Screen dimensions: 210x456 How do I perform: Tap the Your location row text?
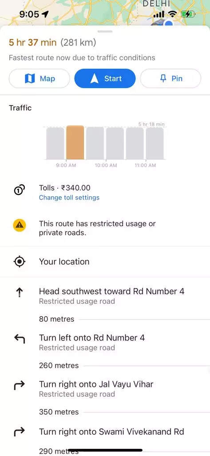[64, 261]
